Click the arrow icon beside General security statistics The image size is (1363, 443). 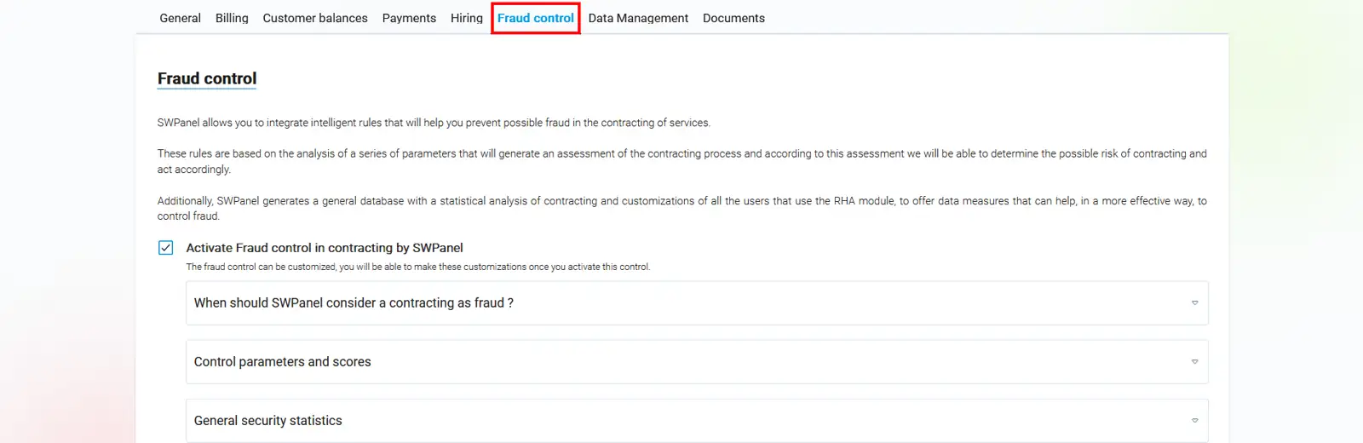click(1194, 421)
